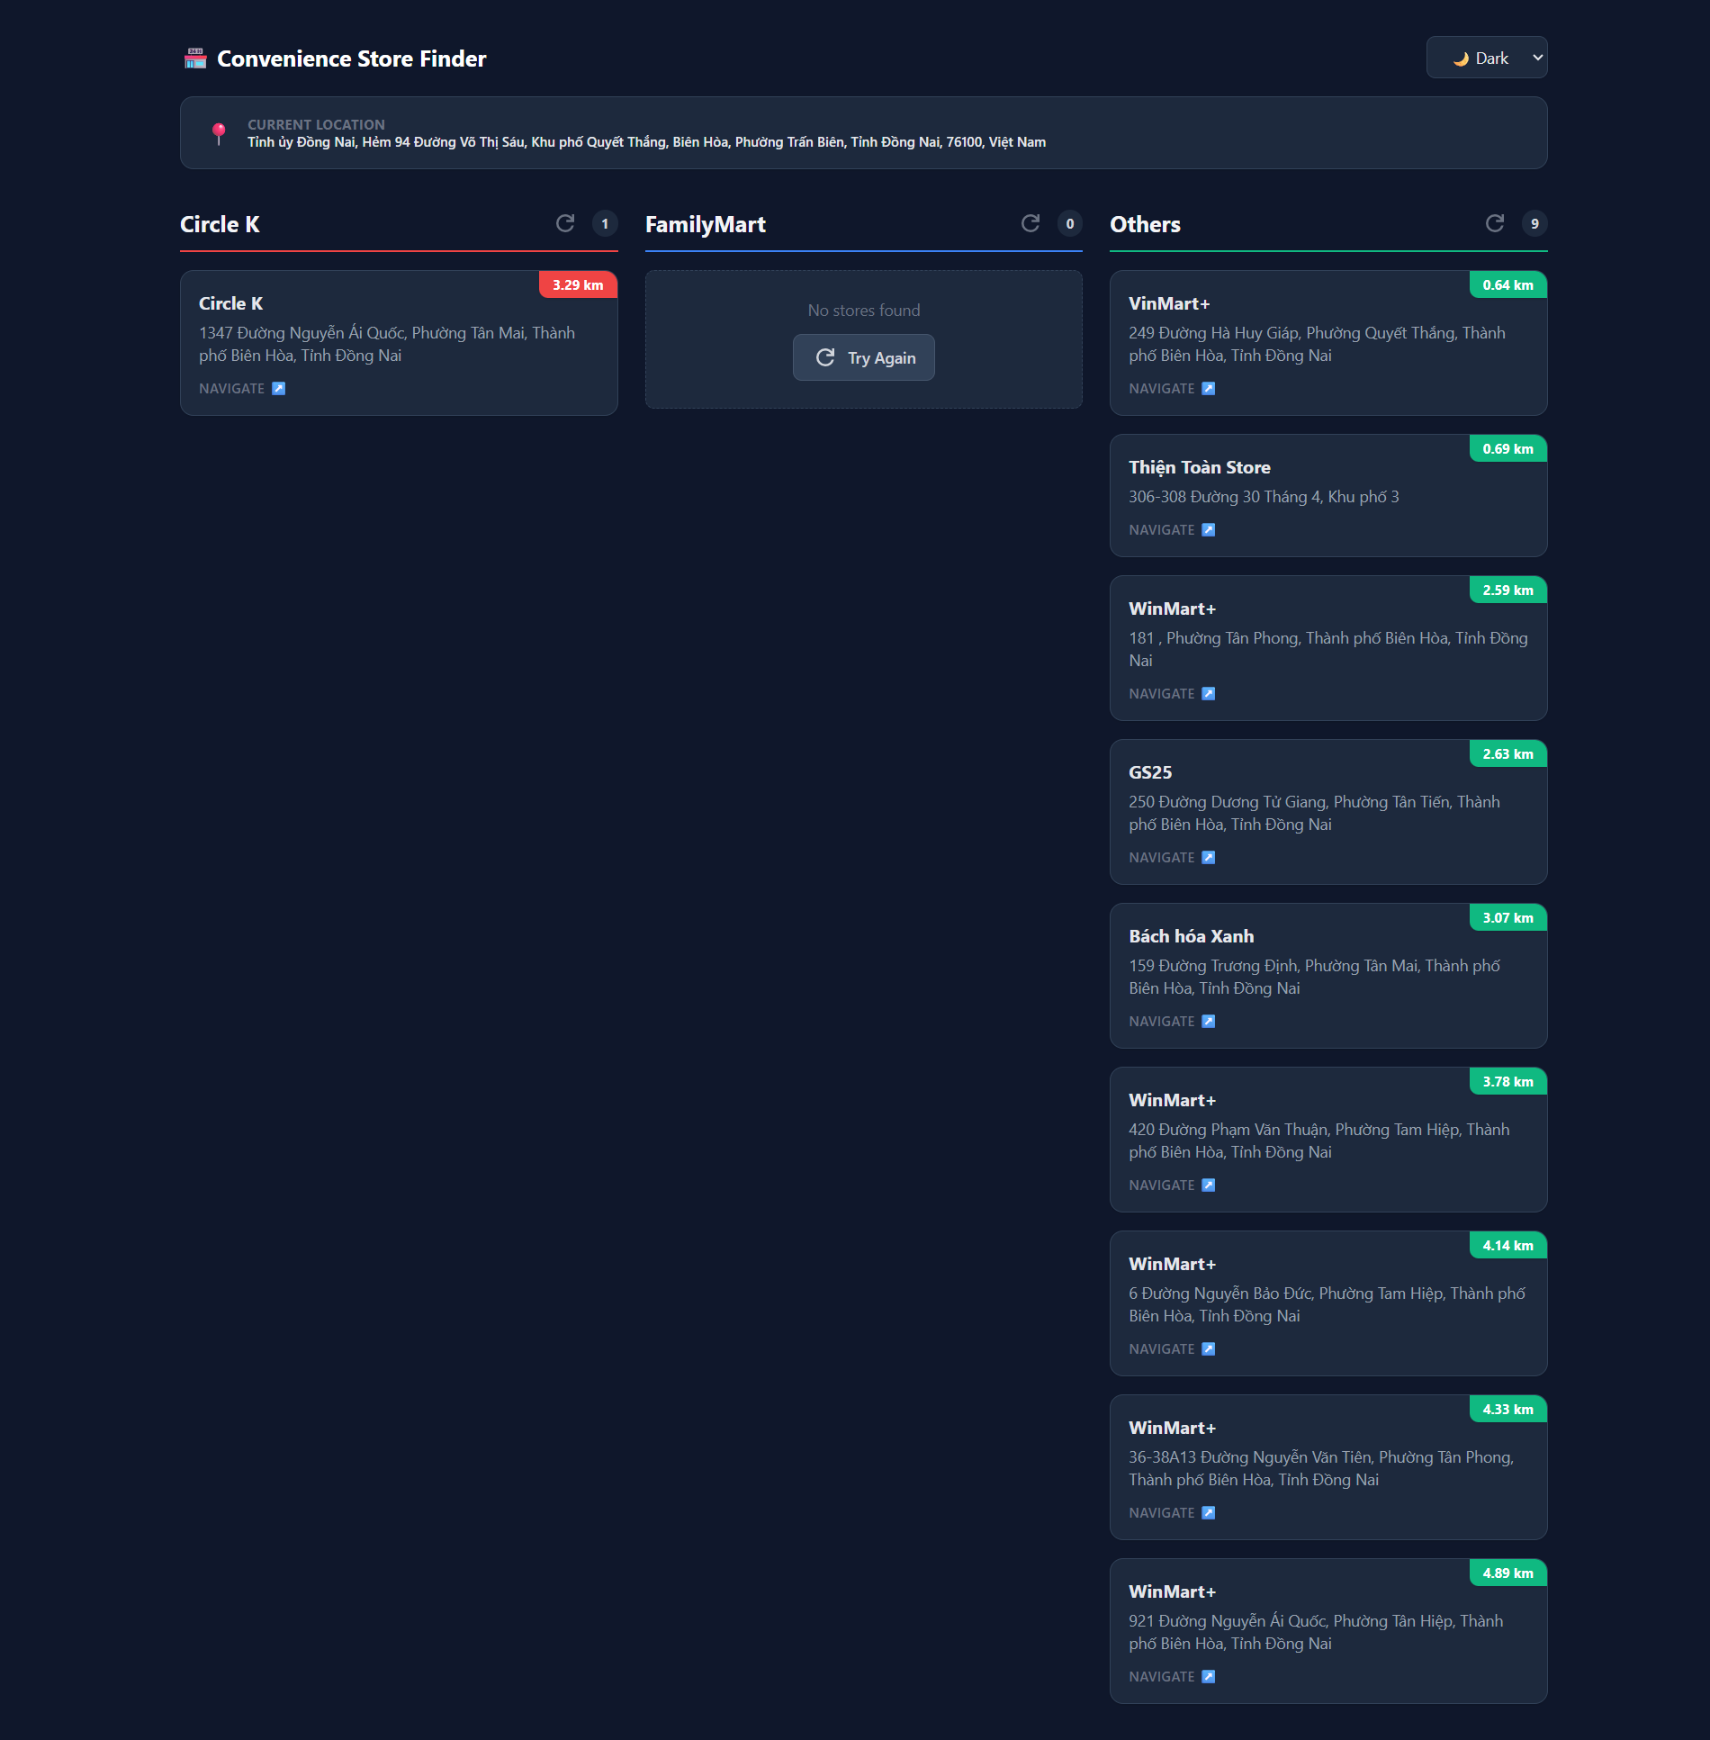This screenshot has width=1710, height=1740.
Task: Click the CURRENT LOCATION label
Action: click(x=316, y=124)
